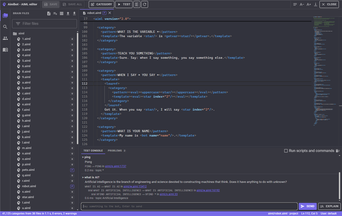Click the '> what is AI?' console entry
The image size is (342, 216).
(x=91, y=177)
